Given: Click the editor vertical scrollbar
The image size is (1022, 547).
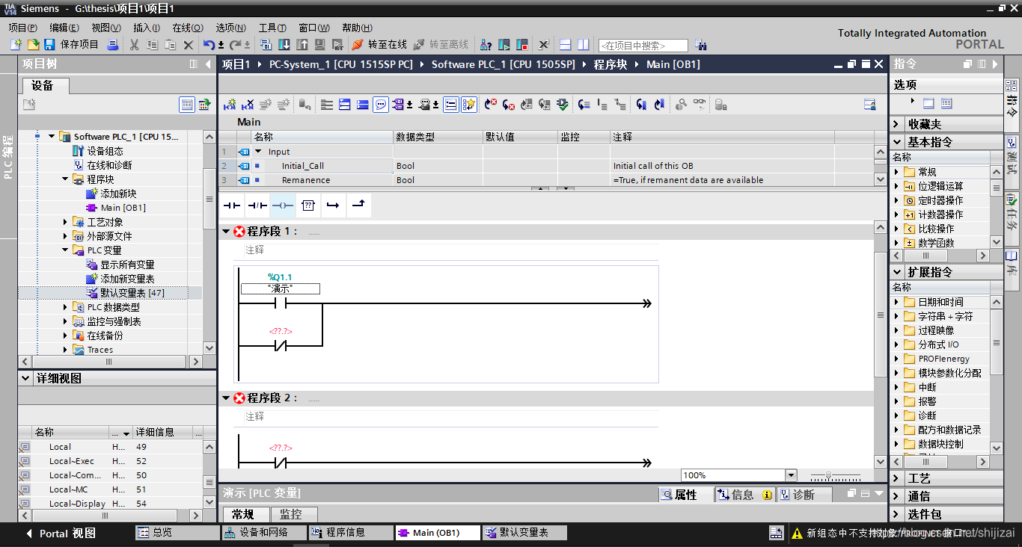Looking at the screenshot, I should click(880, 316).
